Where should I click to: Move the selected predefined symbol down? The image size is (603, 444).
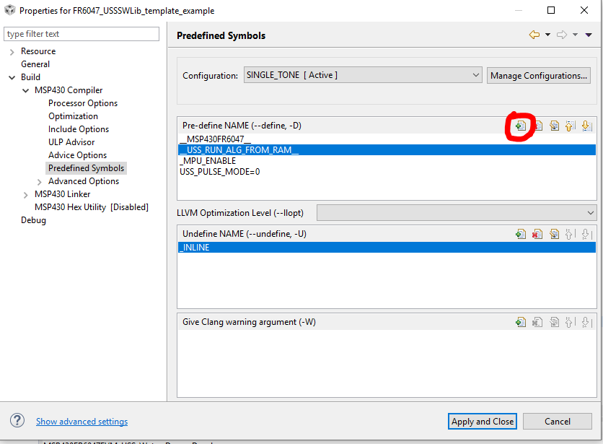point(587,125)
